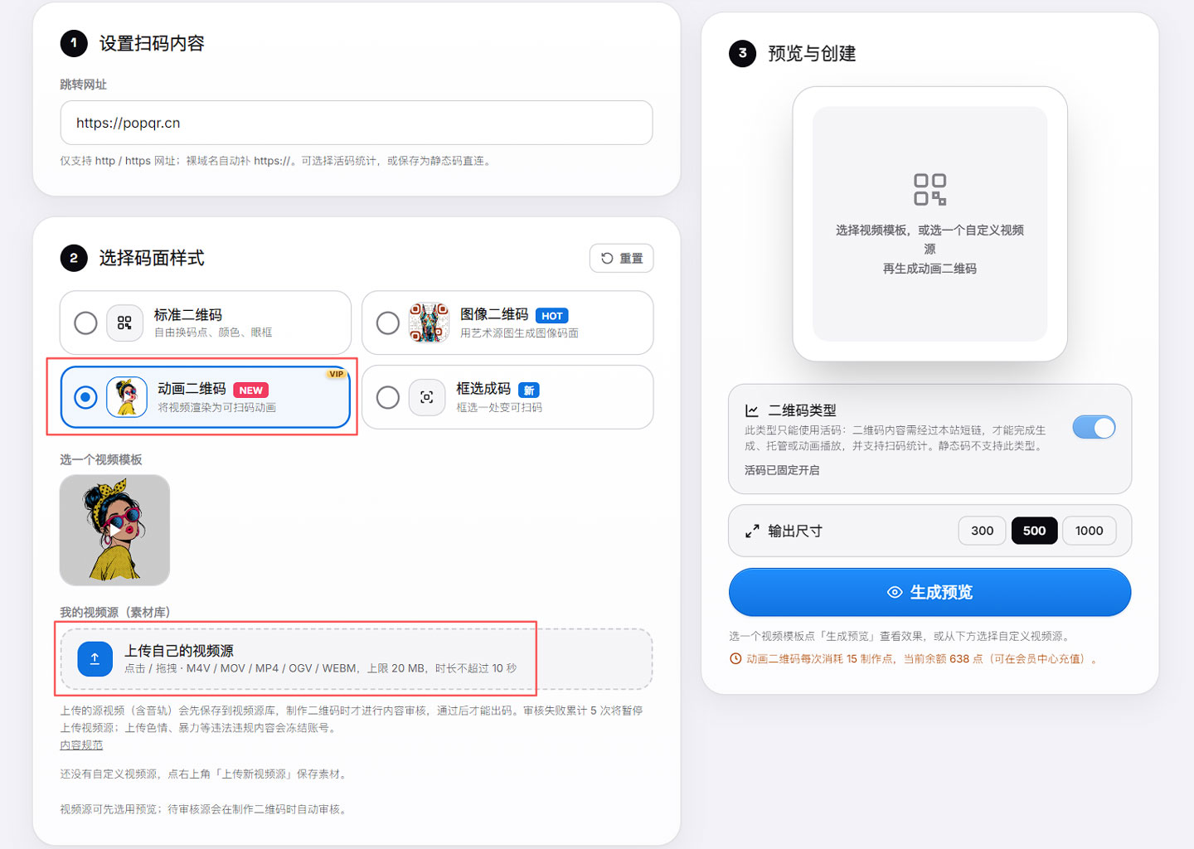Click the 自由换码点、颜色、眼框 description
Image resolution: width=1194 pixels, height=849 pixels.
[x=213, y=332]
